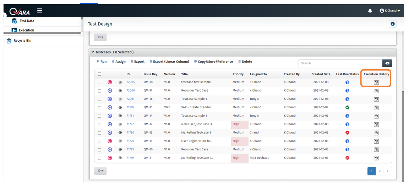
Task: Expand the collapsed sidebar arrow
Action: [4, 16]
